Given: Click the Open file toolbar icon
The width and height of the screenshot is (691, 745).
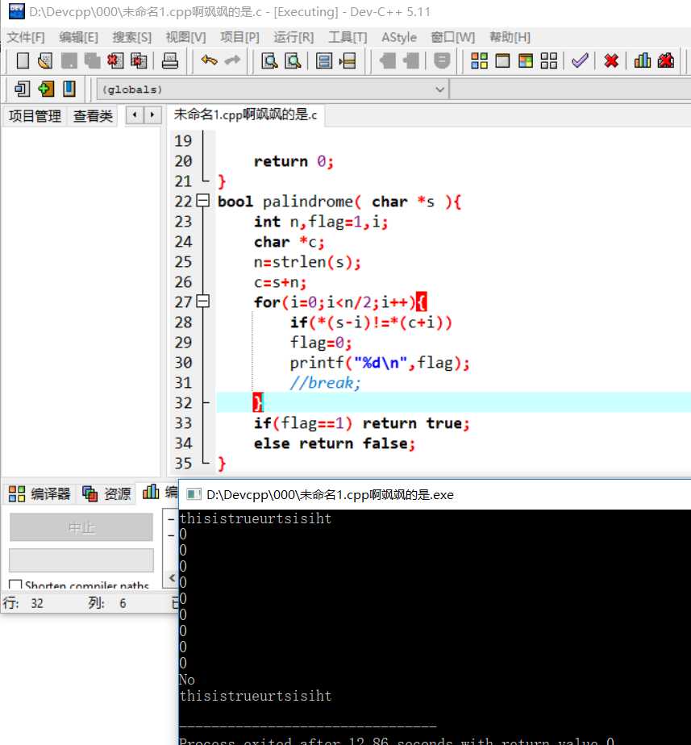Looking at the screenshot, I should (x=45, y=60).
